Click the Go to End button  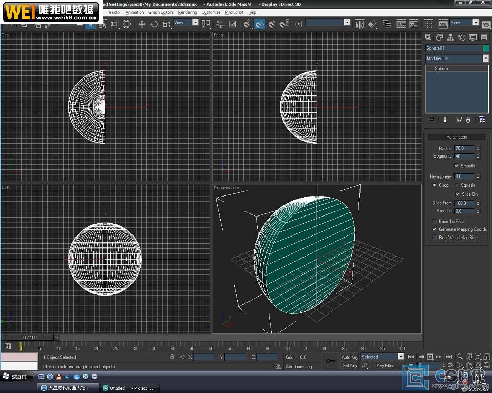[x=449, y=357]
